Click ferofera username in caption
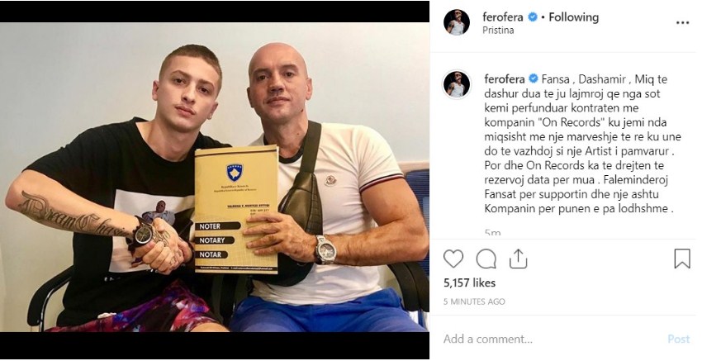 [x=505, y=79]
